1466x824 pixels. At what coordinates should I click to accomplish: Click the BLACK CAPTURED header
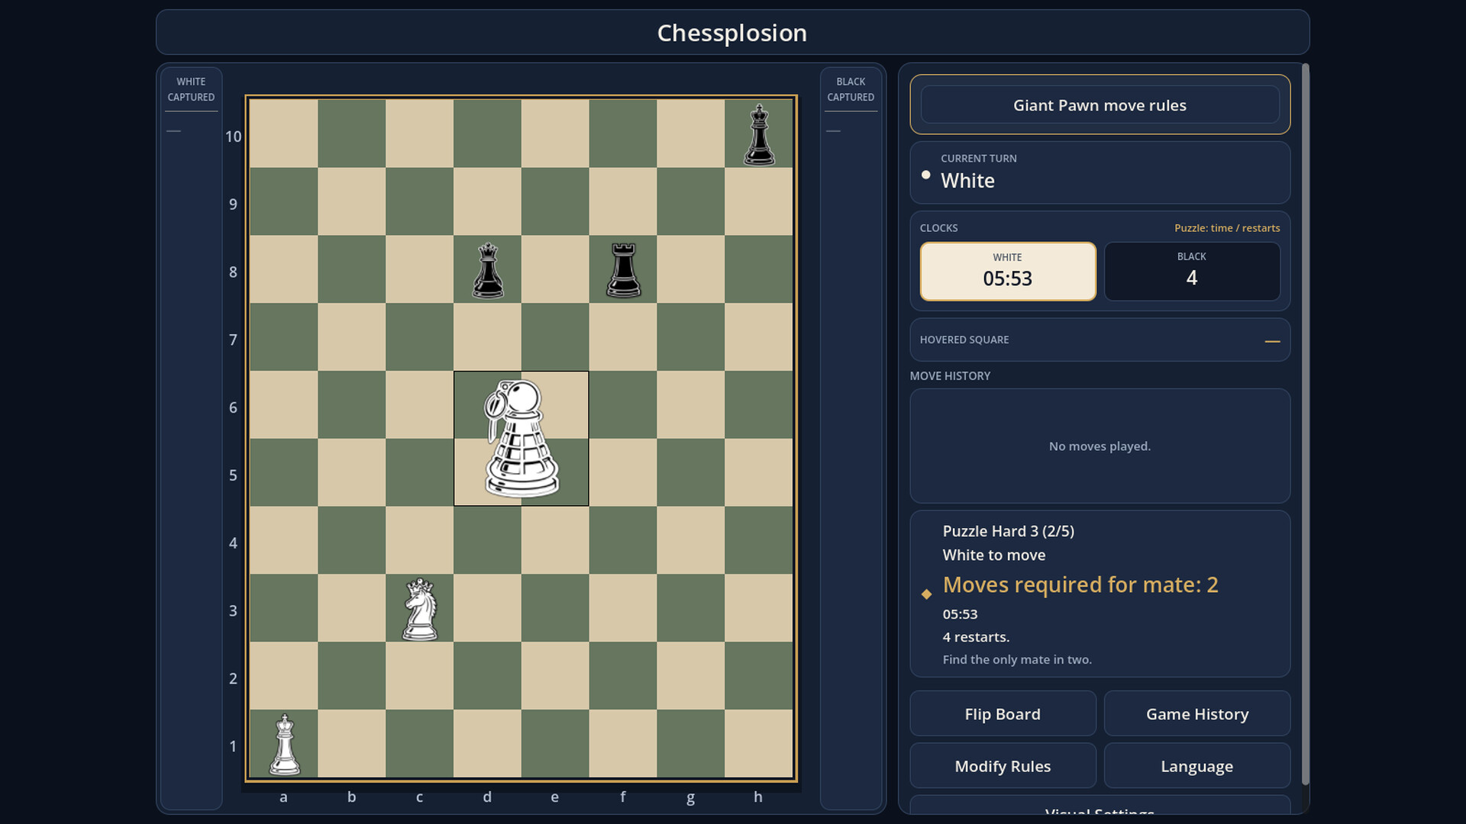[x=851, y=89]
